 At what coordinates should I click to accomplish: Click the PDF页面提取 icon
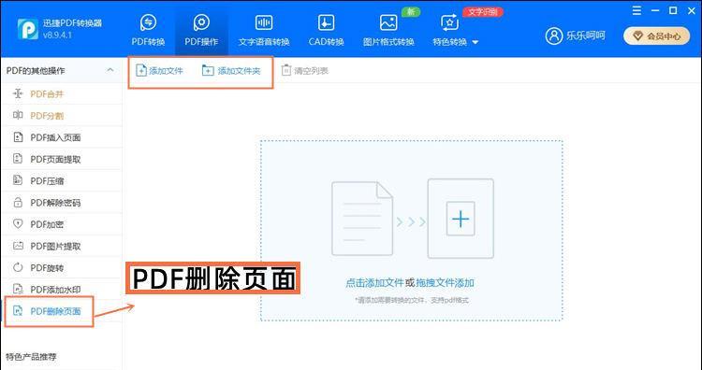coord(18,159)
